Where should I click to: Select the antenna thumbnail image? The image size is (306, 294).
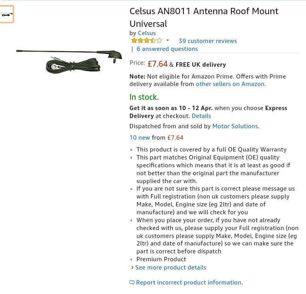click(6, 14)
